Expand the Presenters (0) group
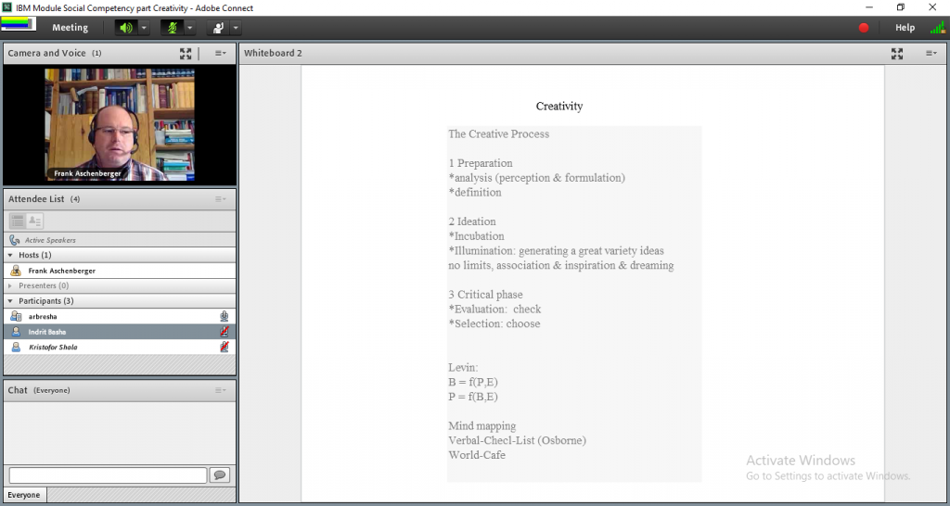Viewport: 950px width, 506px height. point(10,285)
